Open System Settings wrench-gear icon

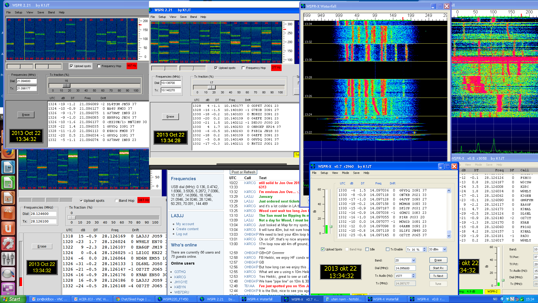(8, 244)
